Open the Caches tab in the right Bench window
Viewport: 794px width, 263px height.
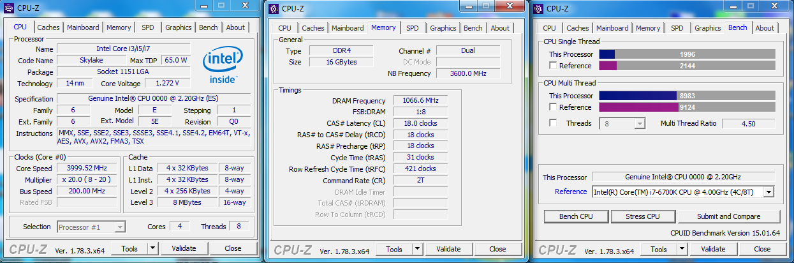(578, 28)
